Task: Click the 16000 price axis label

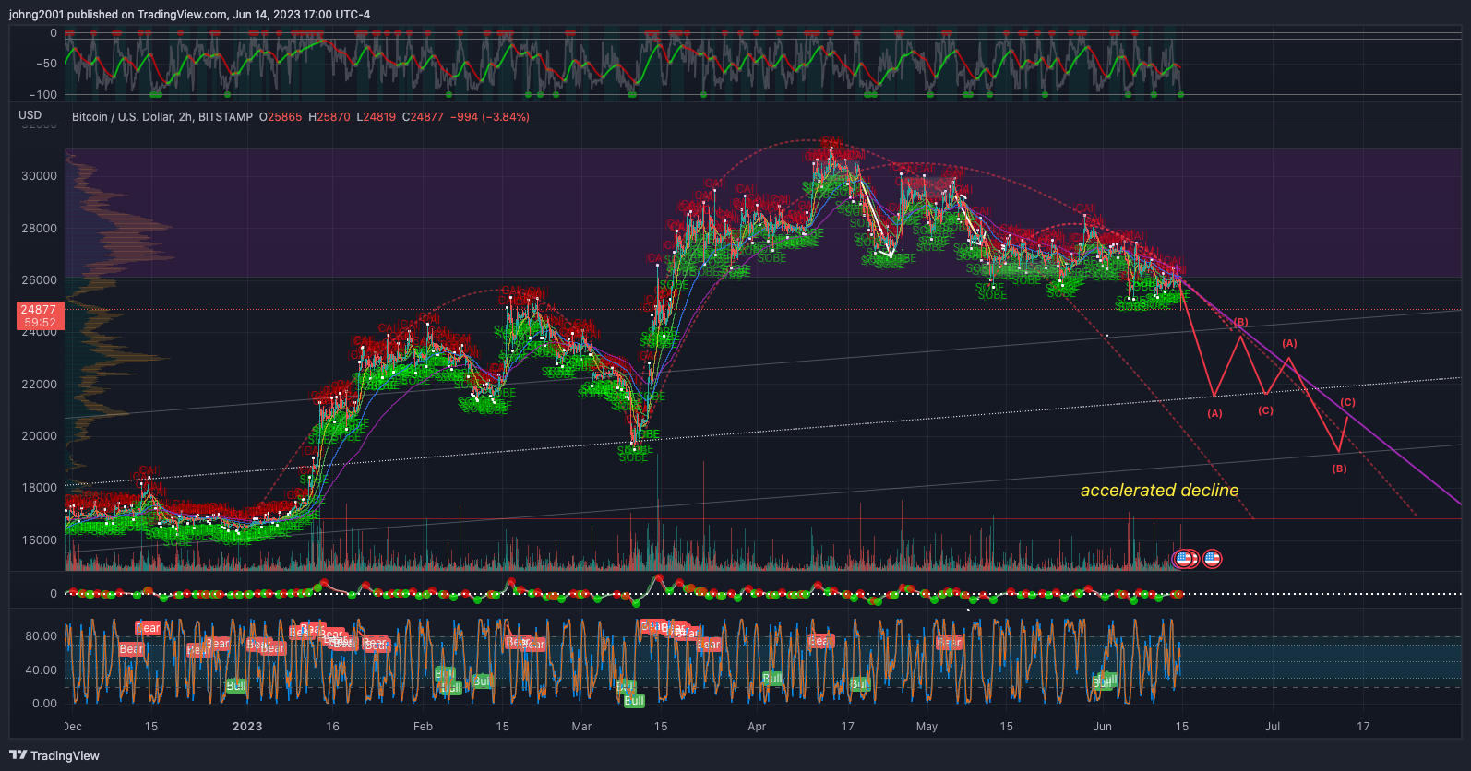Action: (40, 540)
